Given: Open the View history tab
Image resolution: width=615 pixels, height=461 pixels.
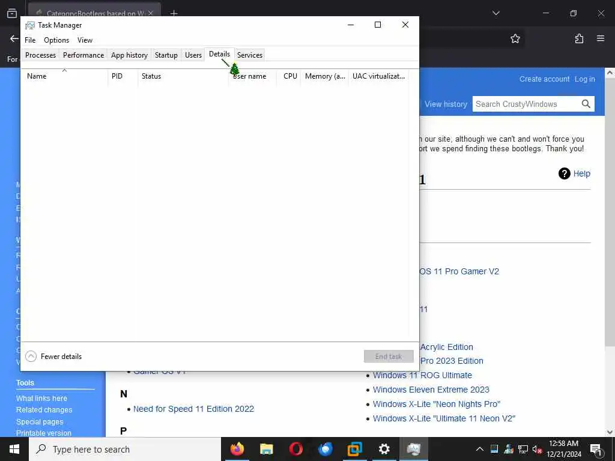Looking at the screenshot, I should (446, 104).
